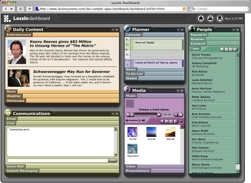Switch Contacts to grid view icon

click(x=231, y=49)
